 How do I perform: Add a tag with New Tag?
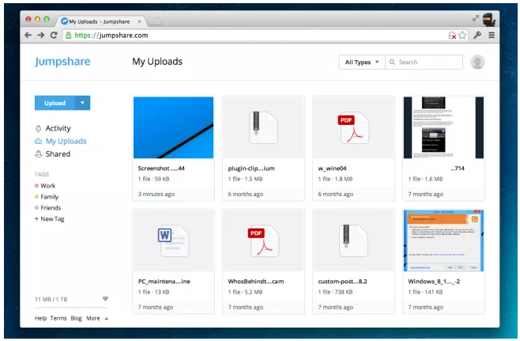click(x=50, y=219)
